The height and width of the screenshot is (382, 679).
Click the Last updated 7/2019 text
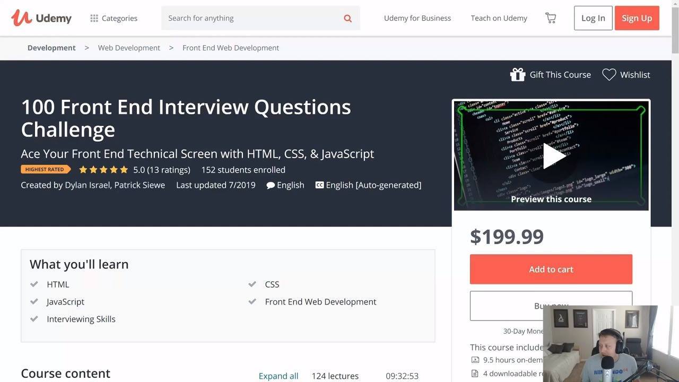[216, 185]
